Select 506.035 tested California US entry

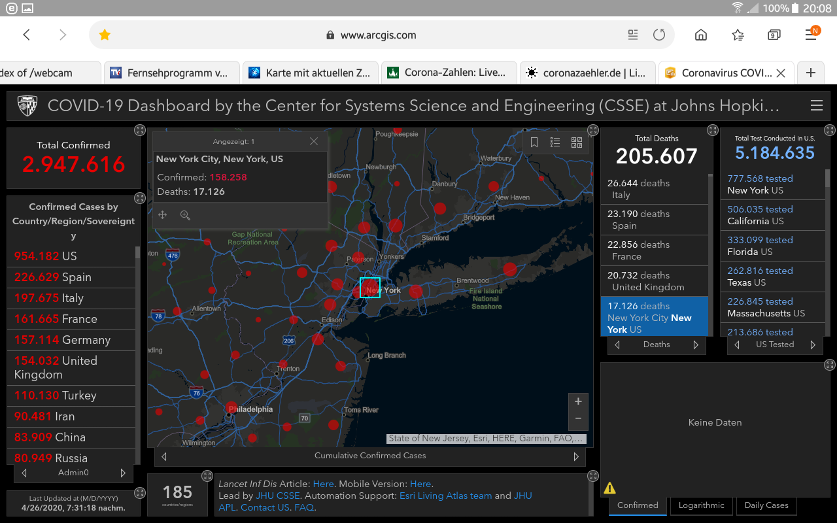tap(772, 215)
